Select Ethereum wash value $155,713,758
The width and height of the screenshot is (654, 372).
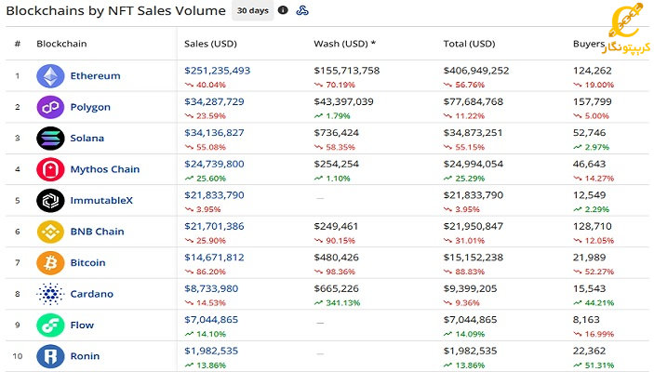pos(347,71)
